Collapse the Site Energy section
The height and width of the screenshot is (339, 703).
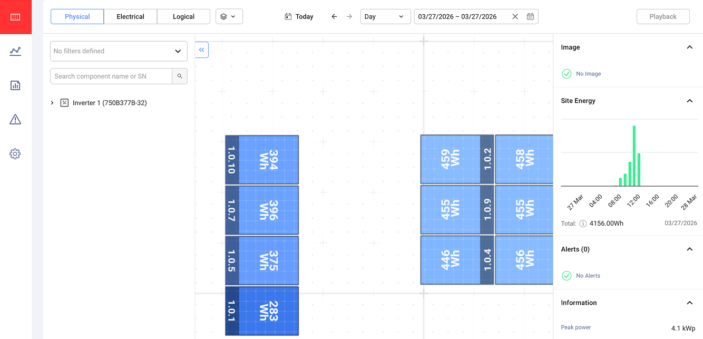coord(690,101)
